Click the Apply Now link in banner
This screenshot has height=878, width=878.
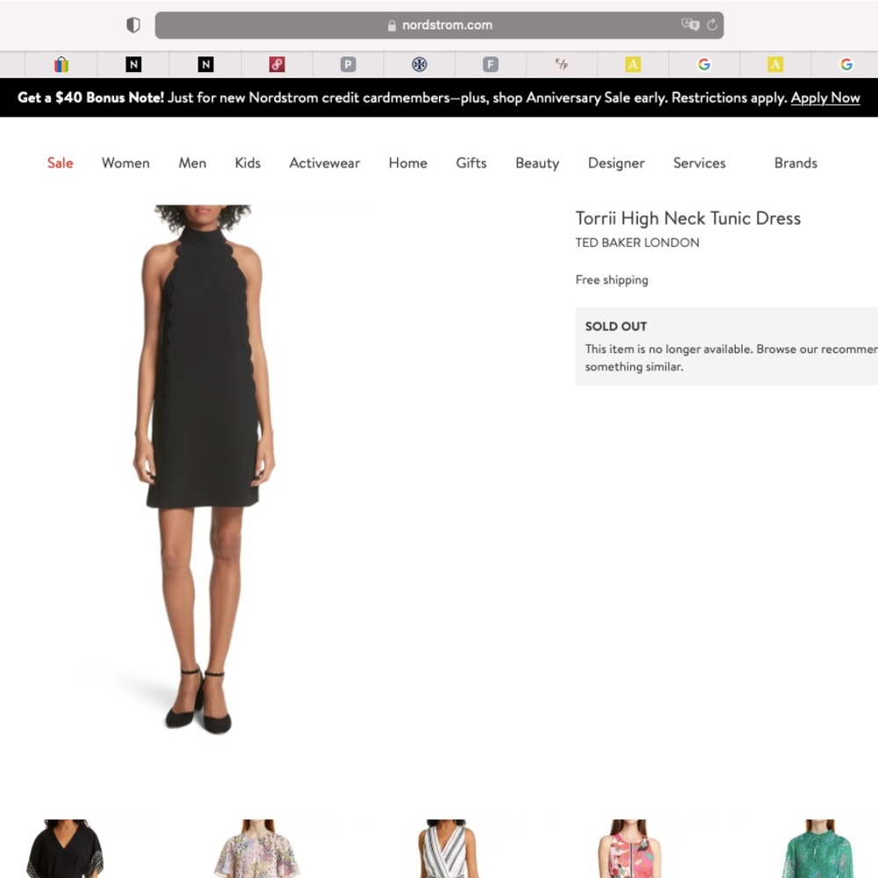pos(824,97)
